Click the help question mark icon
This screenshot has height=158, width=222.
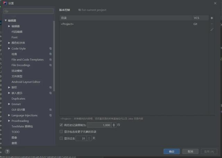pyautogui.click(x=8, y=151)
